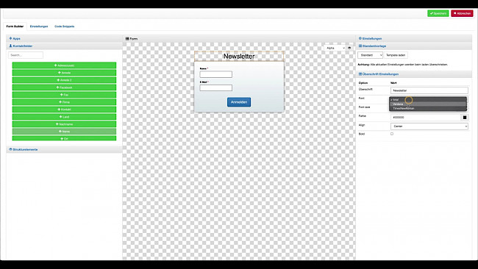This screenshot has width=478, height=269.
Task: Open the Standard template dropdown
Action: (x=370, y=55)
